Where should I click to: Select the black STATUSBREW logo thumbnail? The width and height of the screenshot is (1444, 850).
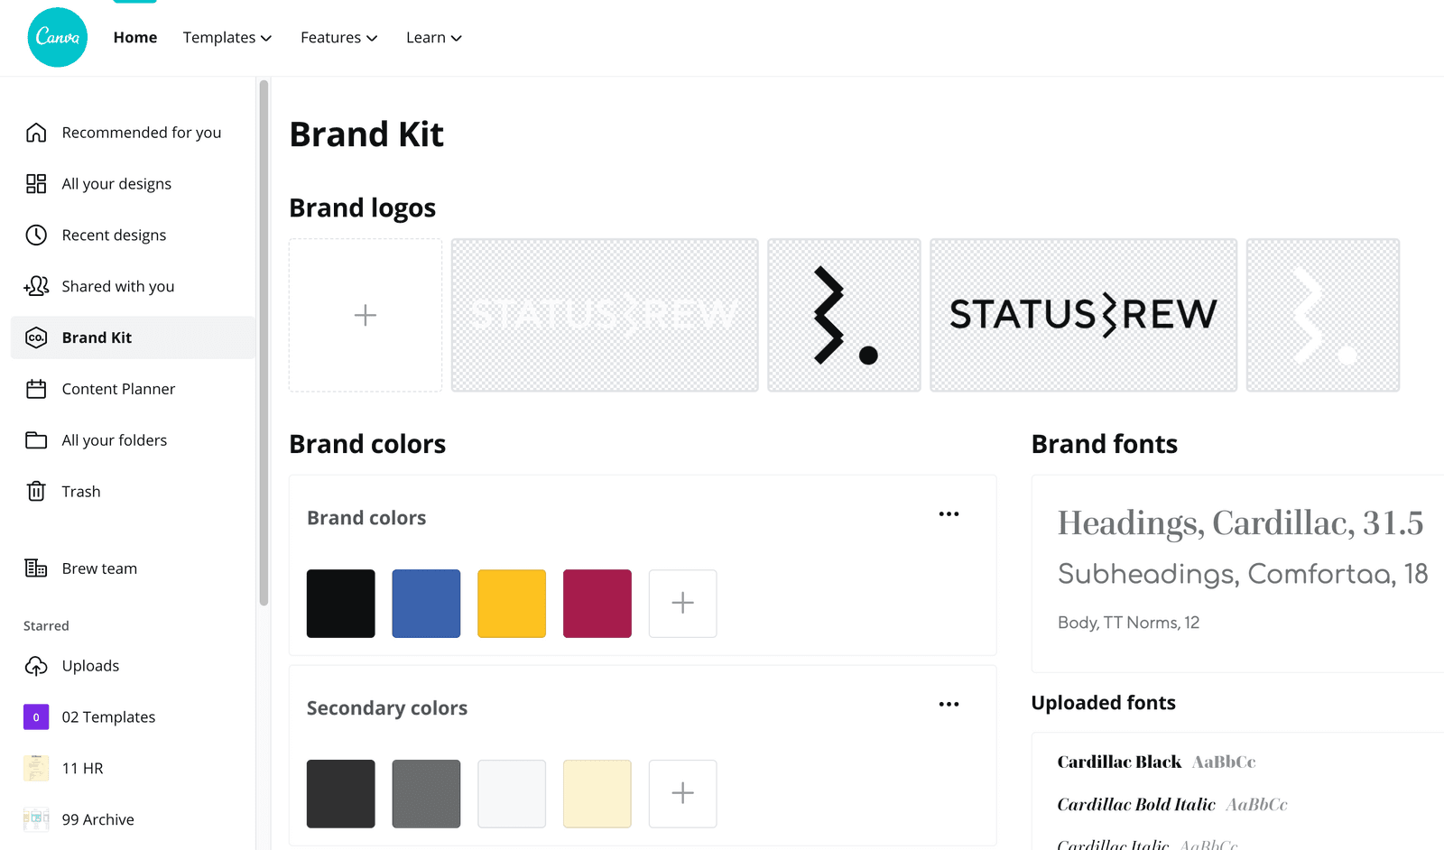[1083, 315]
